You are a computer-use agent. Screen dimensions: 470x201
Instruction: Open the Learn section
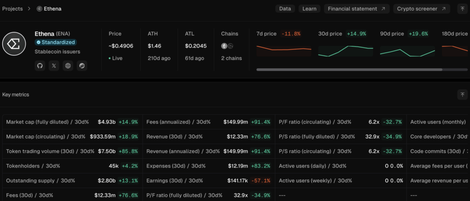309,9
